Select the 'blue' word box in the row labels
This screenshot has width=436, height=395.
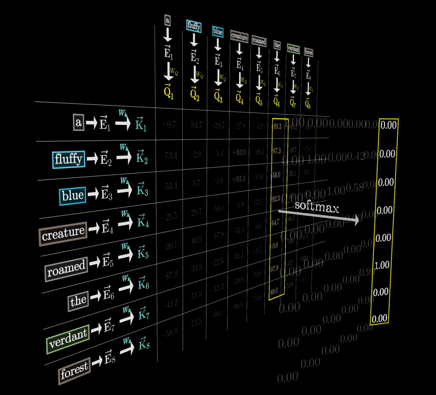[73, 196]
